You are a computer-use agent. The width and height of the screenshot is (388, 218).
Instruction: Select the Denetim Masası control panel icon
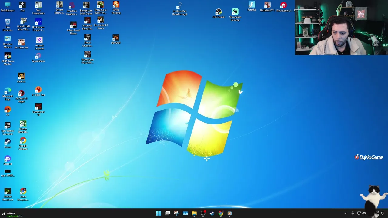click(8, 42)
